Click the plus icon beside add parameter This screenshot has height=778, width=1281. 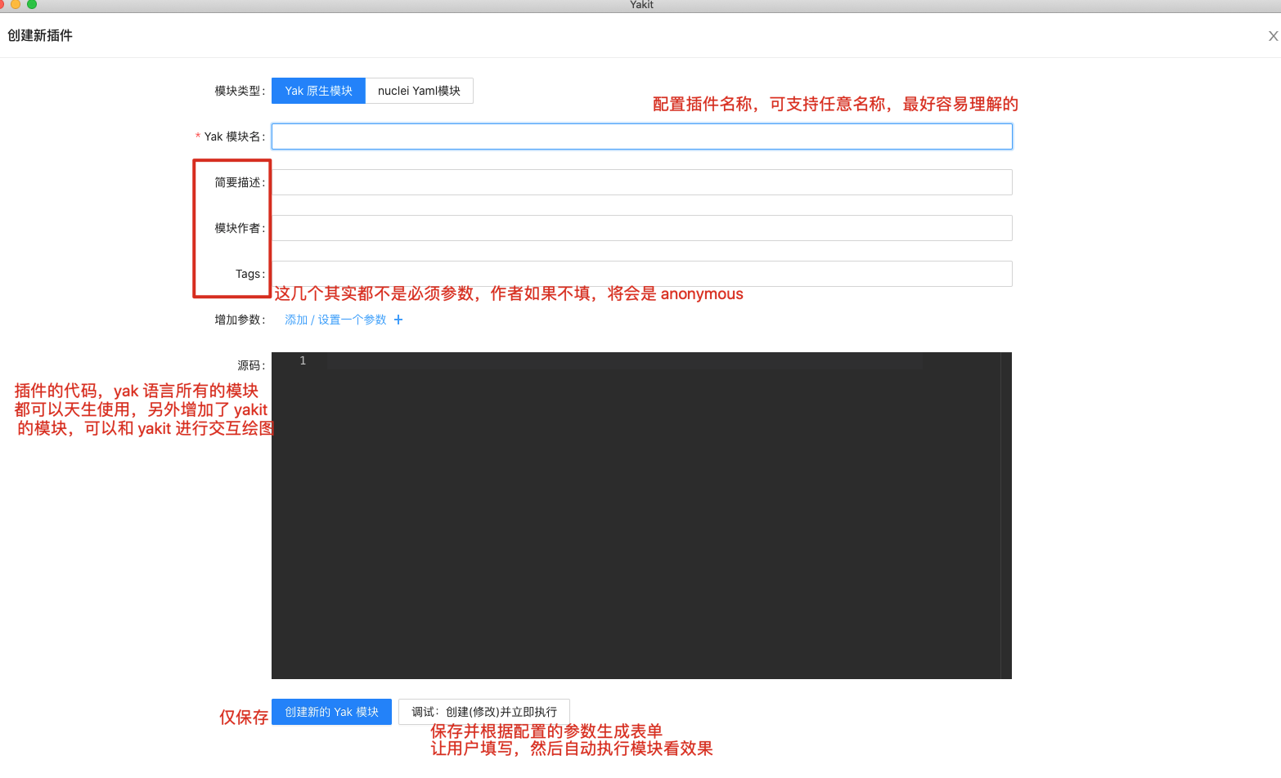[398, 320]
